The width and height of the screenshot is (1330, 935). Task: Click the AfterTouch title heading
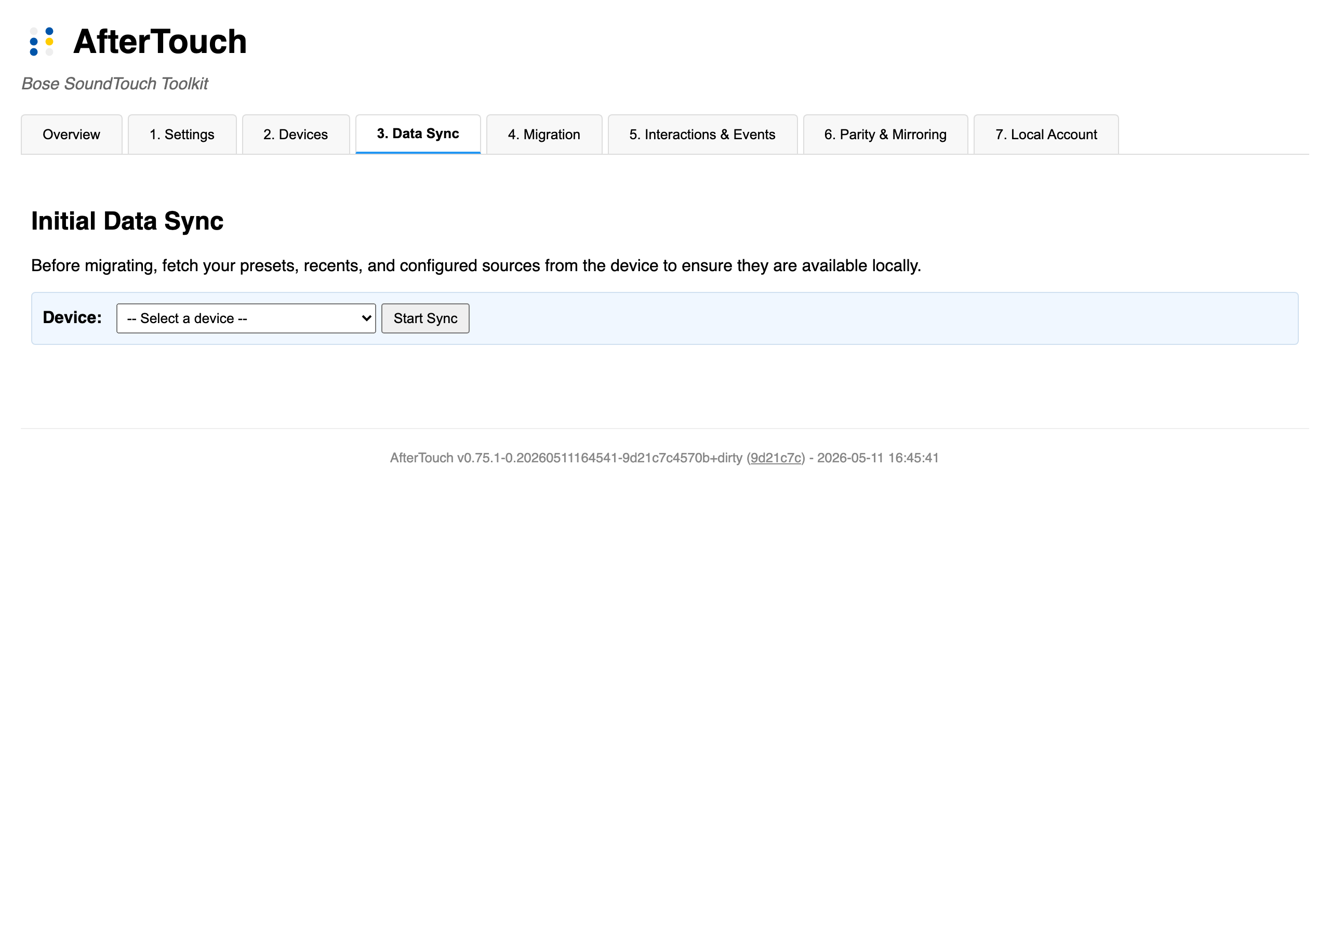pos(160,42)
